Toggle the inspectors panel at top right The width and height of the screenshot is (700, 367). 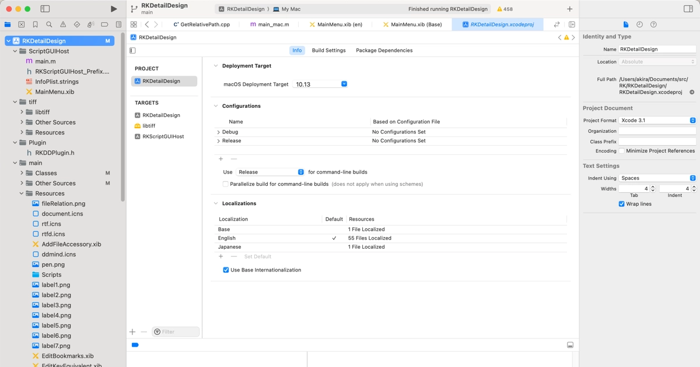point(688,9)
